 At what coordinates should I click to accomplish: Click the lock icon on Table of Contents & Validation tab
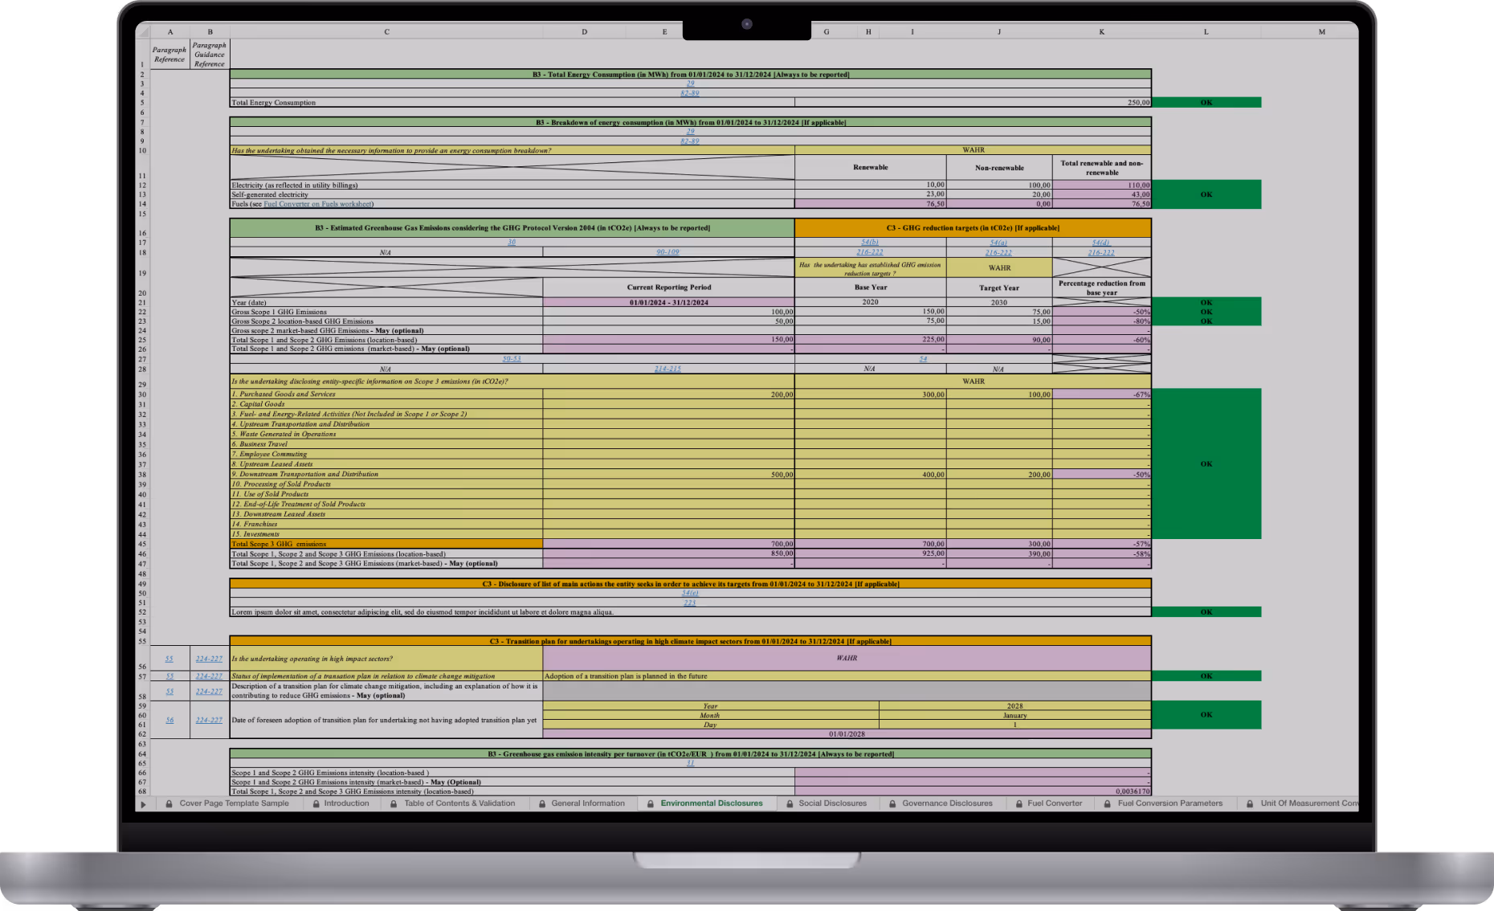point(394,803)
